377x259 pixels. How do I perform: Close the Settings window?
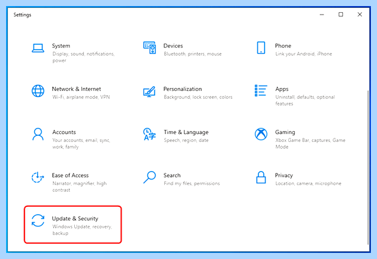(360, 15)
